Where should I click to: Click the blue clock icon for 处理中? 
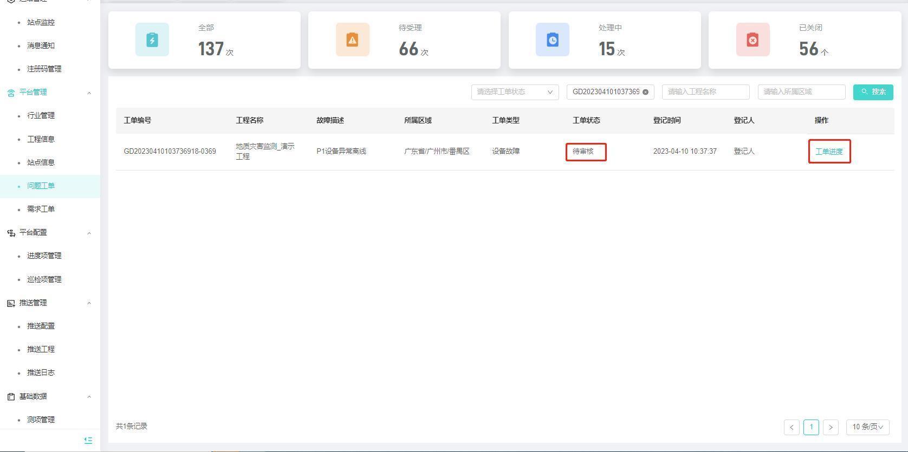552,40
